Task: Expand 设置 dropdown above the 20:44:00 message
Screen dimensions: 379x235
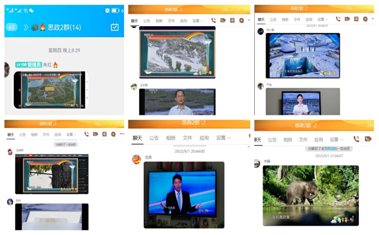Action: coord(223,138)
